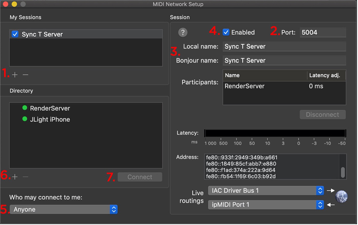Uncheck the Enabled checkbox
The width and height of the screenshot is (358, 225).
pos(226,32)
